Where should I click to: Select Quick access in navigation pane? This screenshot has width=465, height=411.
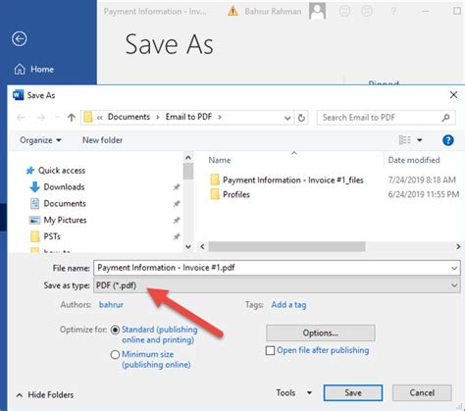(x=56, y=171)
